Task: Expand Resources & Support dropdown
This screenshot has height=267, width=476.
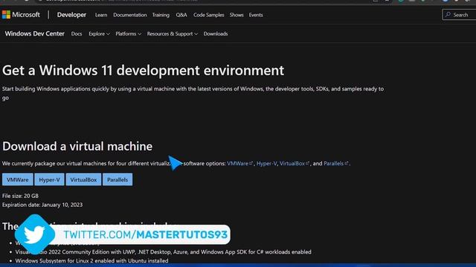Action: (x=172, y=34)
